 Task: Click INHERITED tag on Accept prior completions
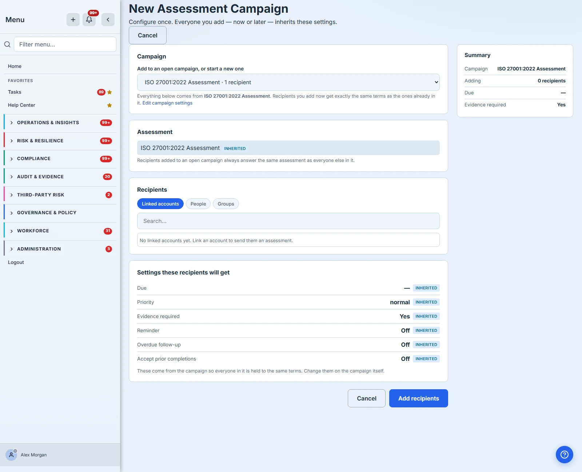click(426, 359)
